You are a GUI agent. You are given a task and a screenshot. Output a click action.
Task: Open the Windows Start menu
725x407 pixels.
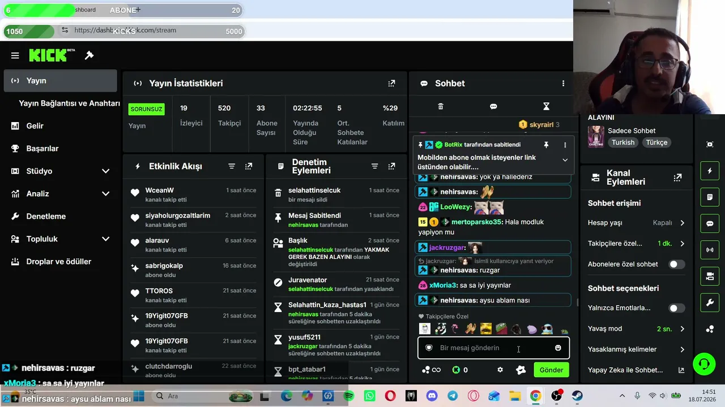pyautogui.click(x=139, y=396)
